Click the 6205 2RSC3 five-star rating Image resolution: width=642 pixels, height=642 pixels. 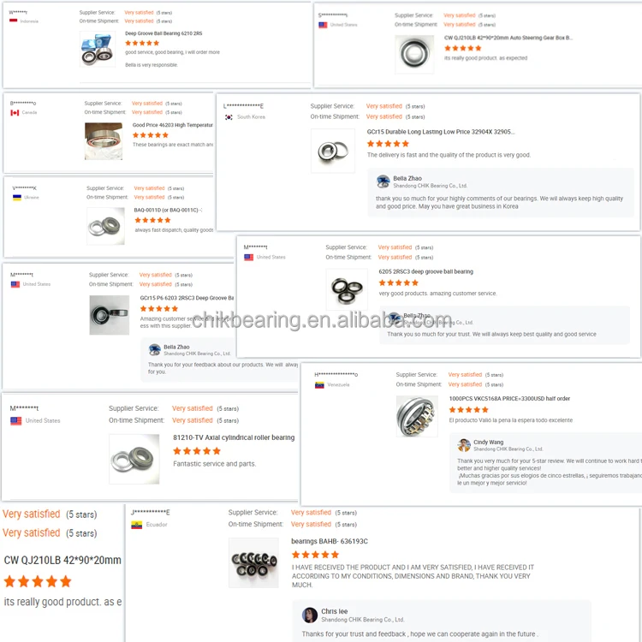[x=398, y=282]
